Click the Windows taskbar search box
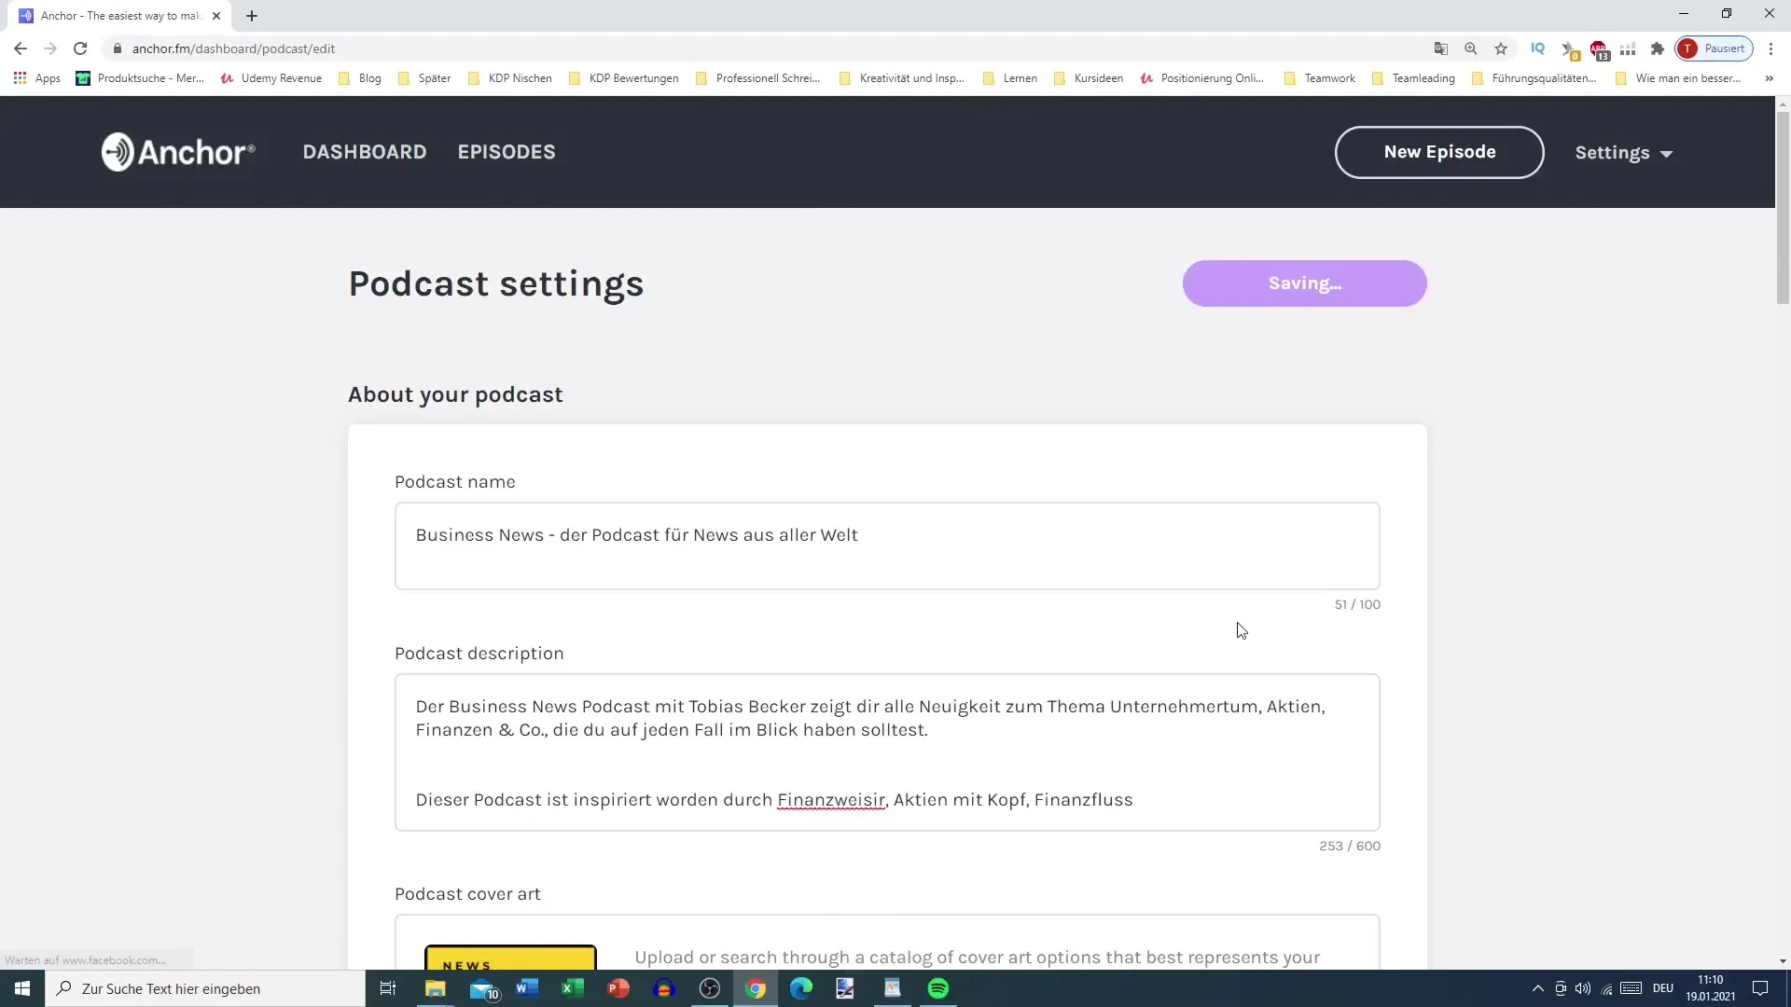Screen dimensions: 1791x1007 [x=205, y=988]
